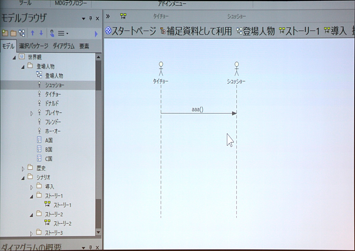Viewport: 355px width, 251px height.
Task: Click the blue right-arrow at toolbar end
Action: click(96, 34)
